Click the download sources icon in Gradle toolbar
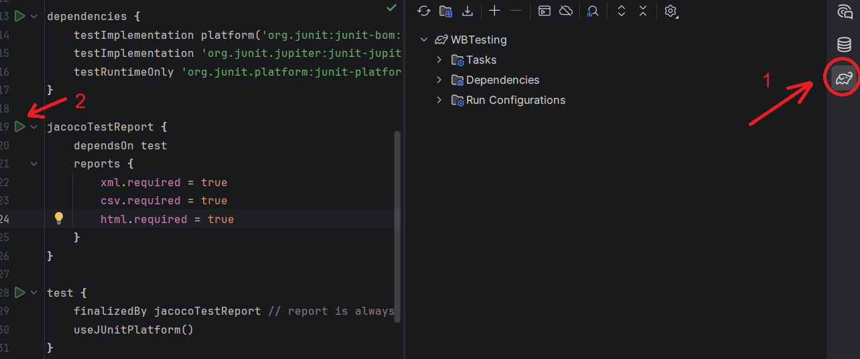 [x=468, y=11]
